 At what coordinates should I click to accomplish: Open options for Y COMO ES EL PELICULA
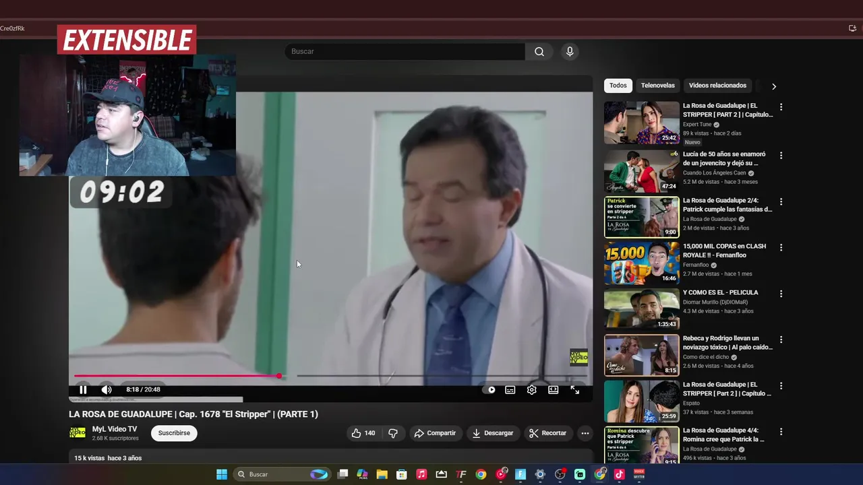pos(781,294)
